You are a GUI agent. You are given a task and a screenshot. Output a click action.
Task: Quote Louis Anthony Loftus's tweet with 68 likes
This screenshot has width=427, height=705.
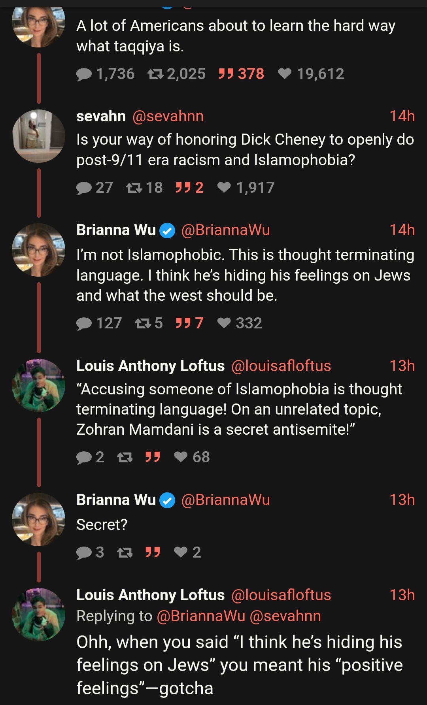[153, 457]
